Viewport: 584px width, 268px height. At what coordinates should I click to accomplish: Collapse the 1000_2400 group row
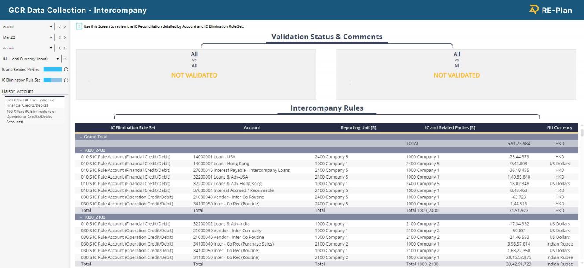81,150
